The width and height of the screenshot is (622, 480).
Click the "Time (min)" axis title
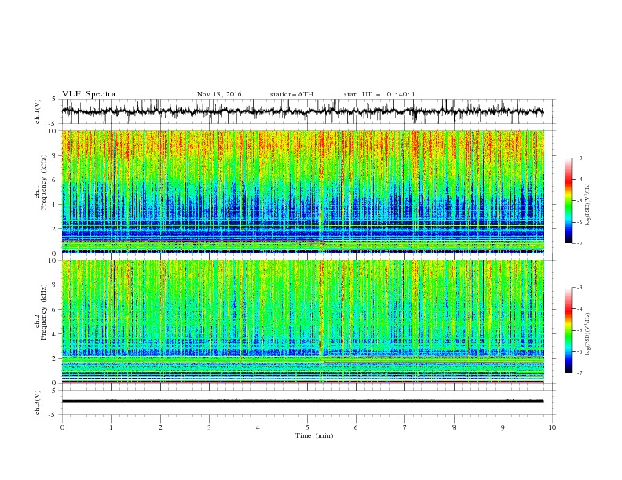tap(314, 435)
